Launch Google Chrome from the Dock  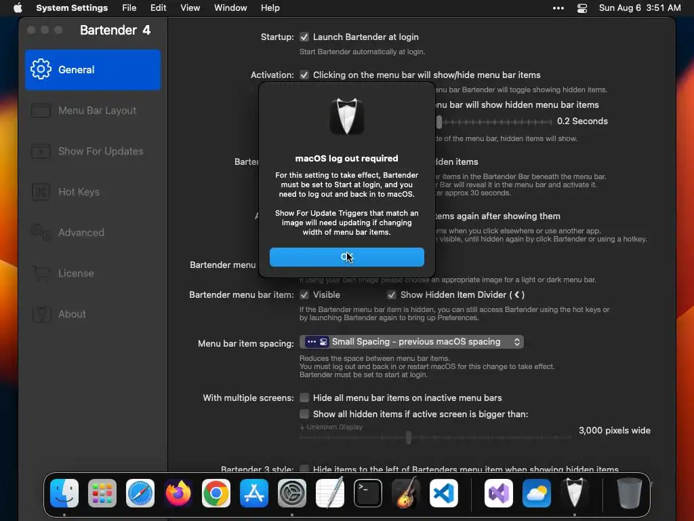216,493
